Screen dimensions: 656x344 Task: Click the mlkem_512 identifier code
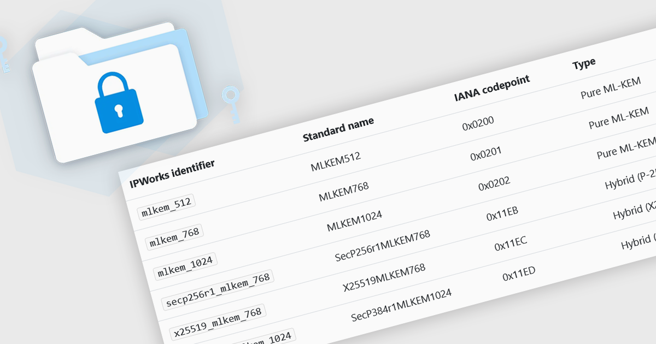click(166, 207)
